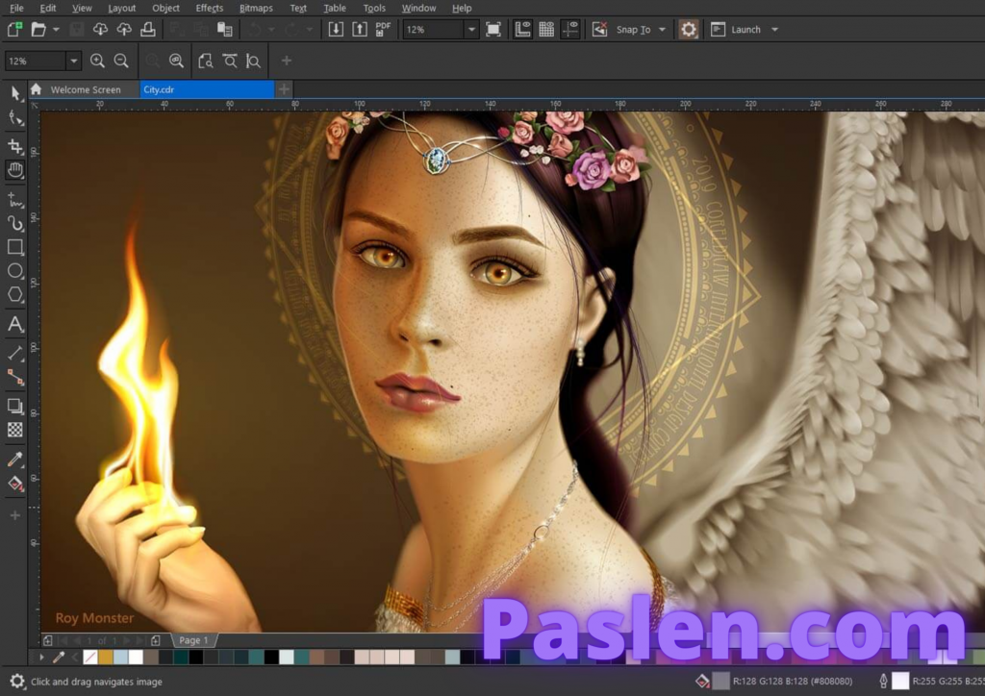985x696 pixels.
Task: Expand the color palette flyout arrow
Action: coord(41,658)
